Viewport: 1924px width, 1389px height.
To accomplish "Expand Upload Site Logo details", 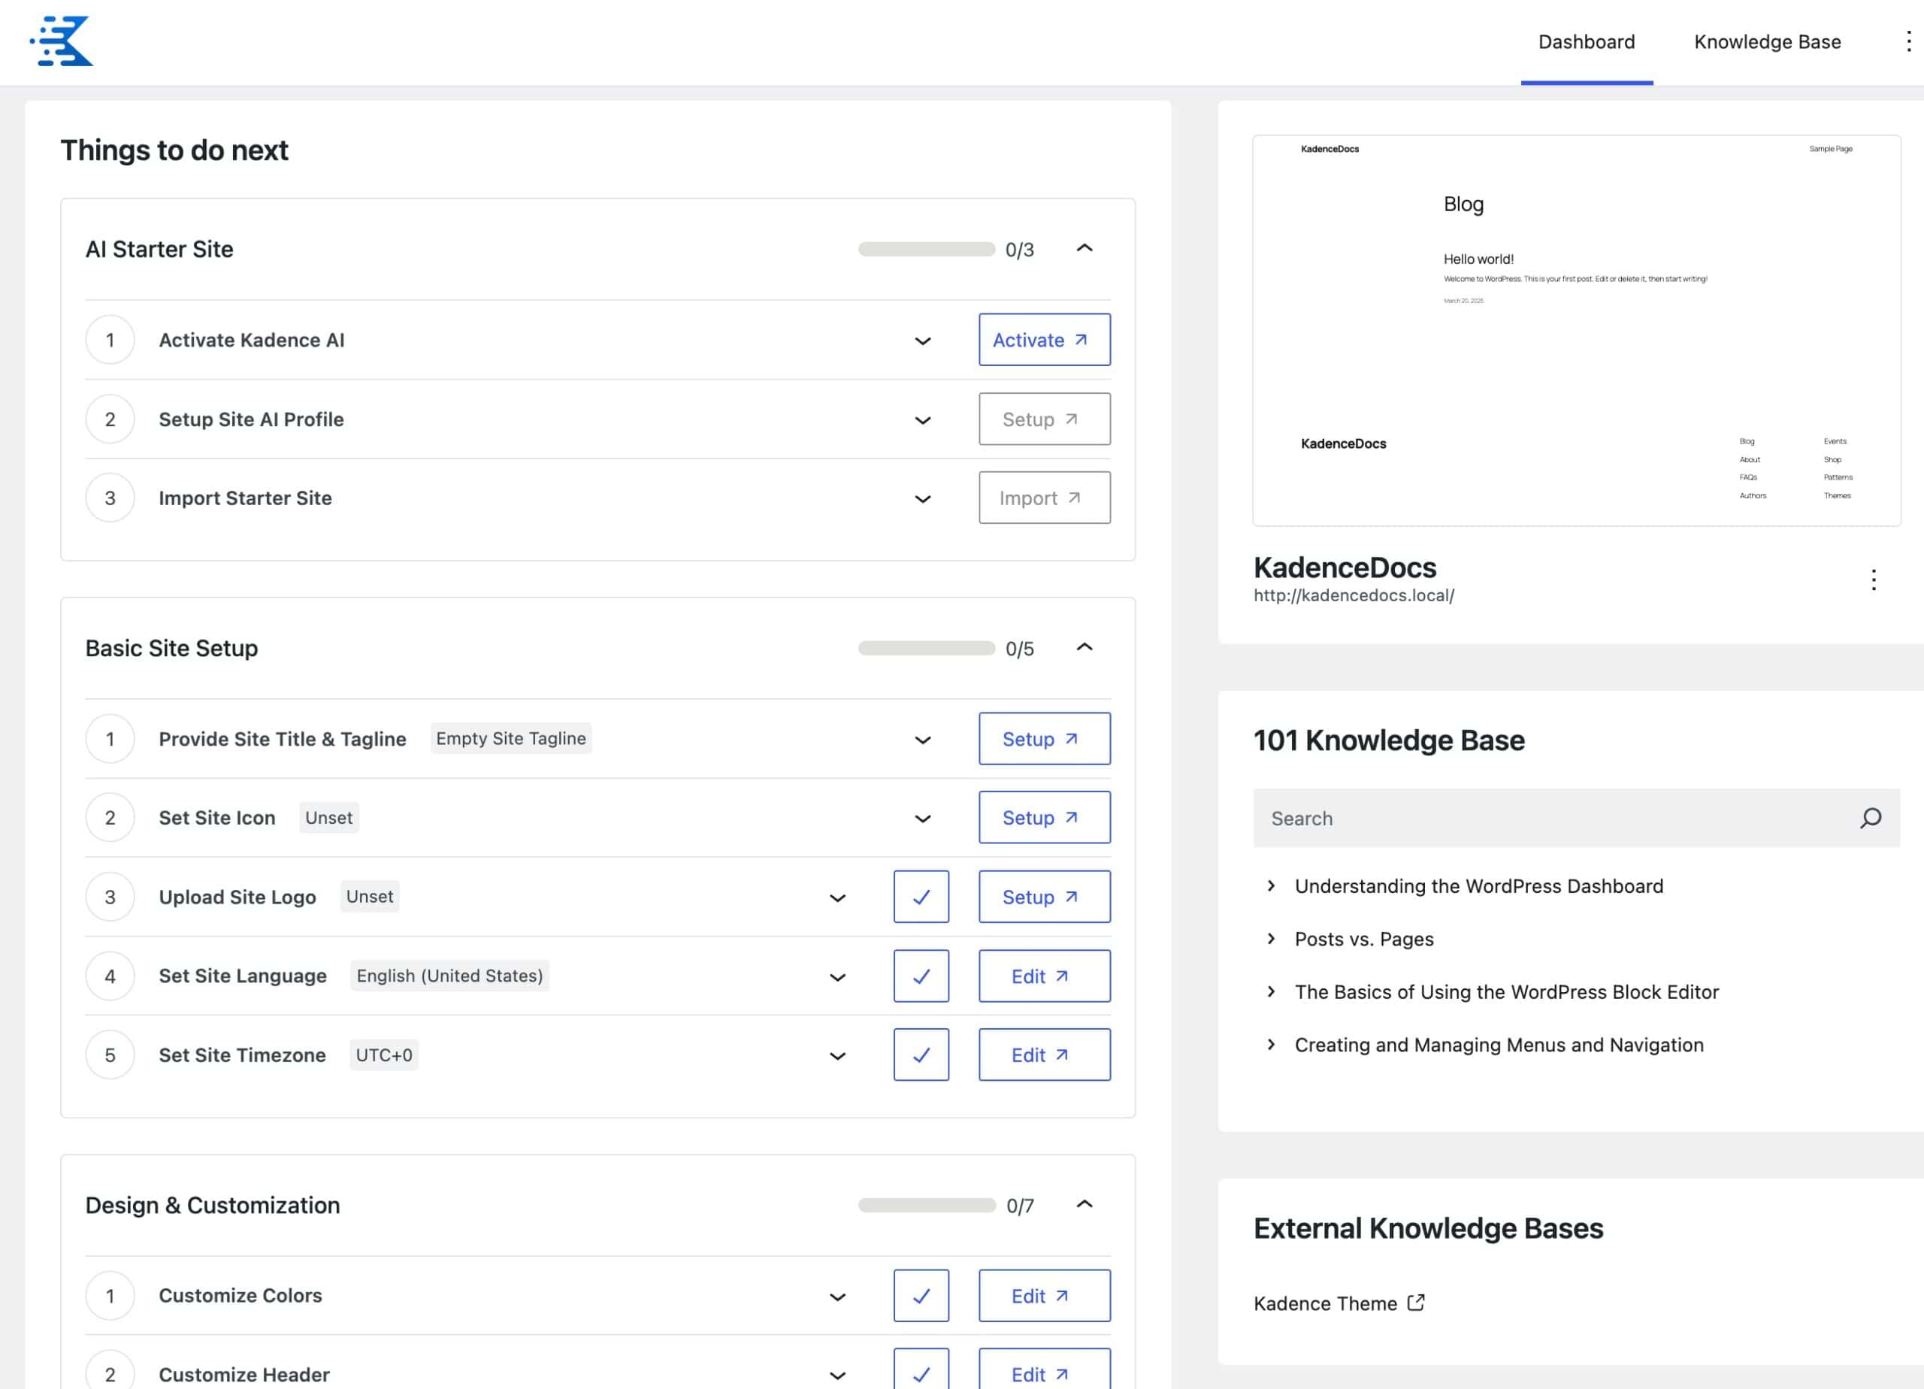I will coord(837,897).
